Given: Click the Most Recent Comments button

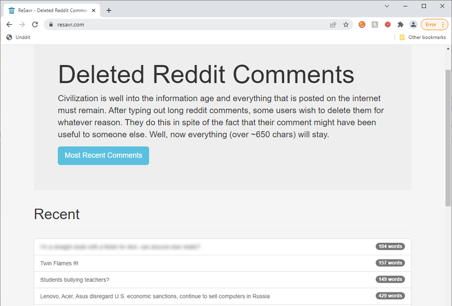Looking at the screenshot, I should click(103, 155).
